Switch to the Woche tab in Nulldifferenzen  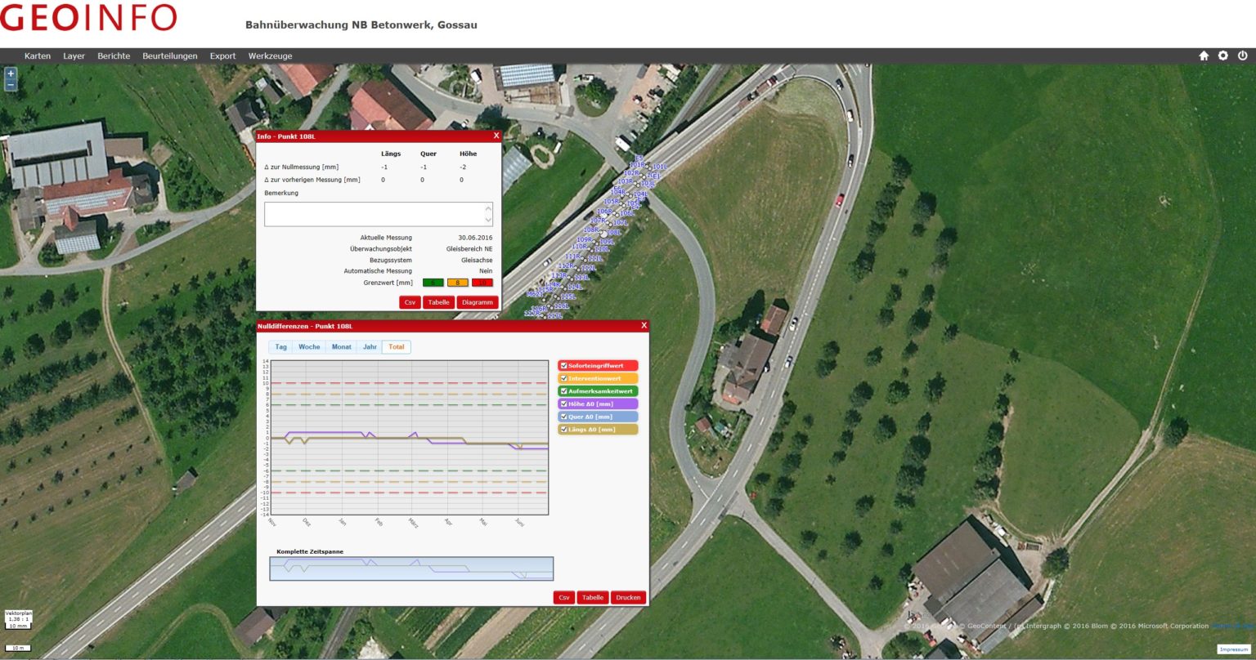tap(308, 346)
